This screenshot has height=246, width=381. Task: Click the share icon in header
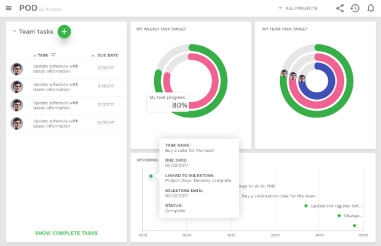coord(340,9)
